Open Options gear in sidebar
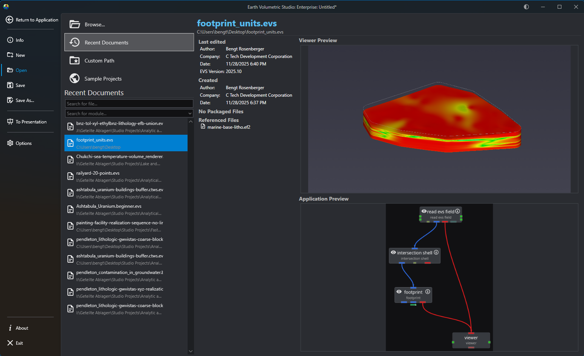 tap(10, 143)
